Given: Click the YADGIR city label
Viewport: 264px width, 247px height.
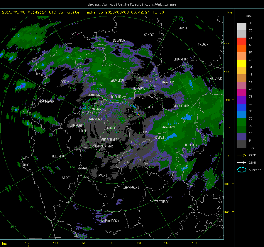Looking at the screenshot, I should click(203, 44).
